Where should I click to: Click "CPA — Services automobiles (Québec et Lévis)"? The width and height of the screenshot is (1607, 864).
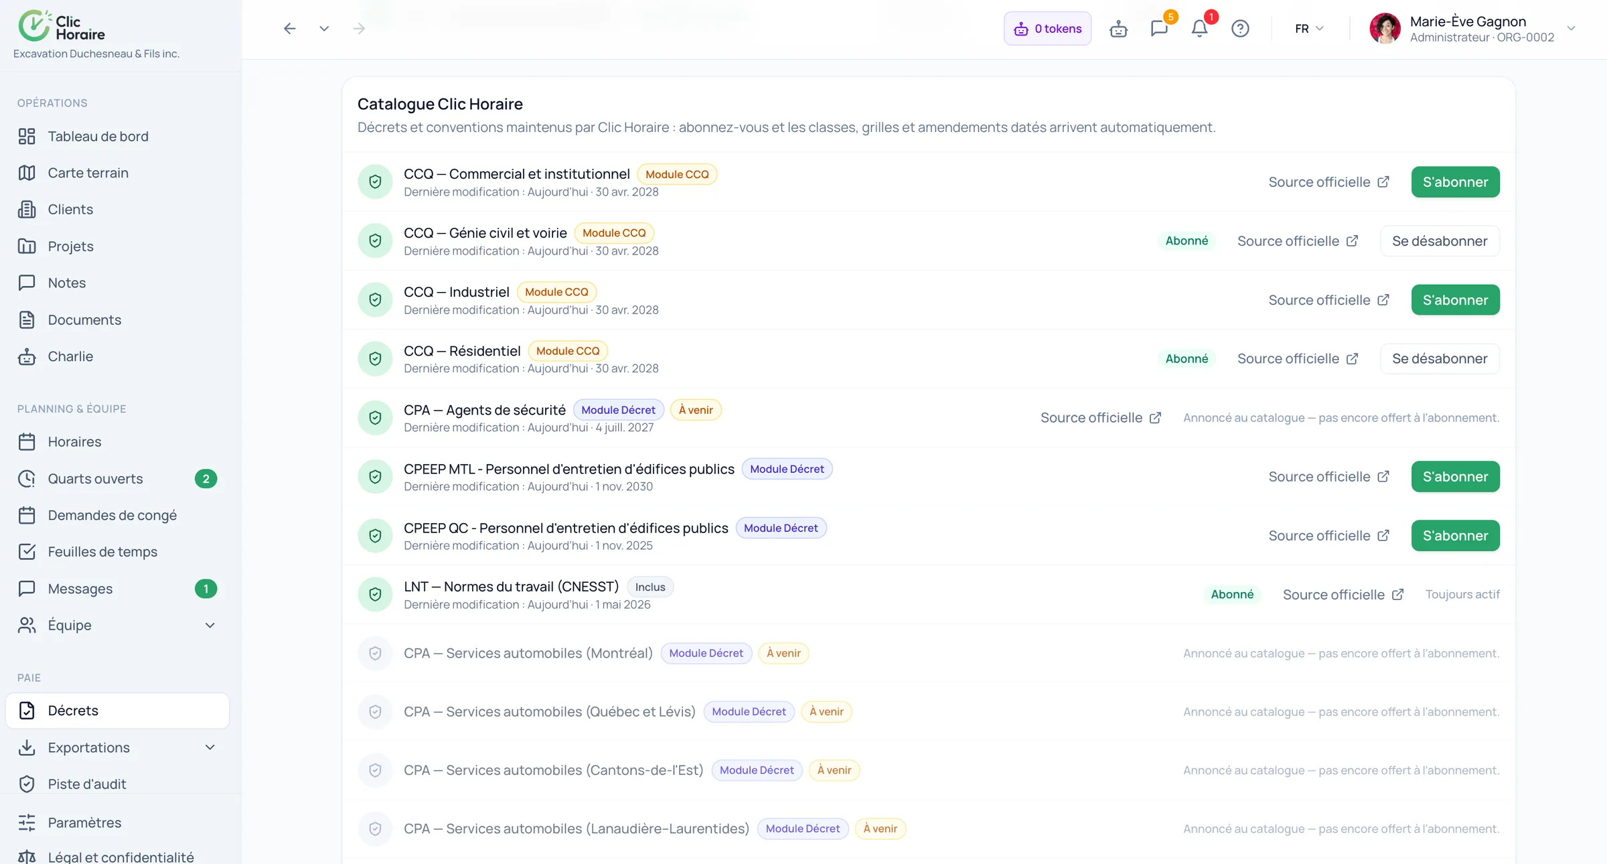tap(550, 712)
